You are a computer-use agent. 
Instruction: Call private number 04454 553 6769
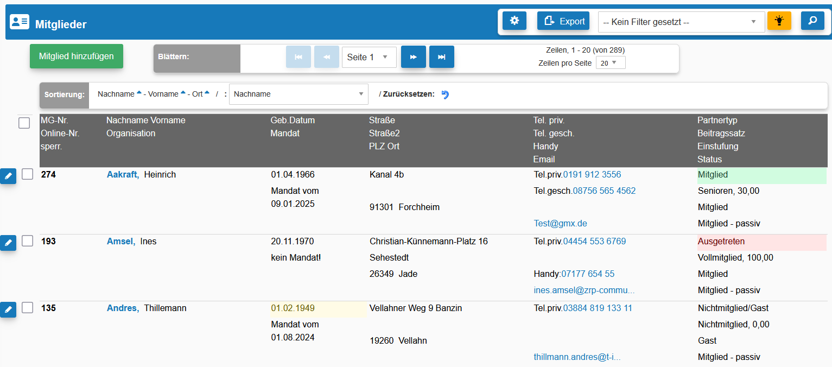coord(594,241)
